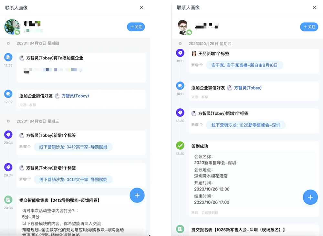Viewport: 323px width, 236px height.
Task: Click the green form icon beside 提交智能收集表
Action: (x=8, y=199)
